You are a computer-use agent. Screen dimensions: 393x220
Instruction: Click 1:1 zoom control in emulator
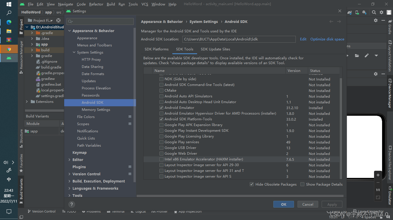378,190
